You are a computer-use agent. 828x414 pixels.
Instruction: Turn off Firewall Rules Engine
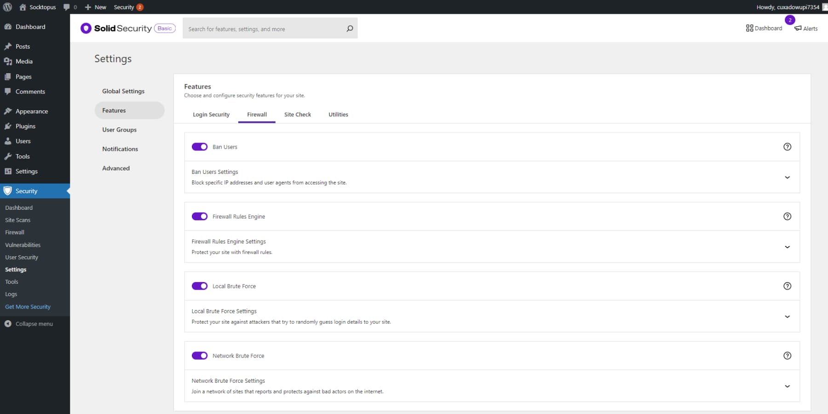[x=200, y=216]
